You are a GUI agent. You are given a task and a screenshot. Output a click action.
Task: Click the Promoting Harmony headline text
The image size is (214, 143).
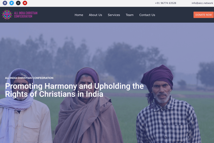click(74, 90)
